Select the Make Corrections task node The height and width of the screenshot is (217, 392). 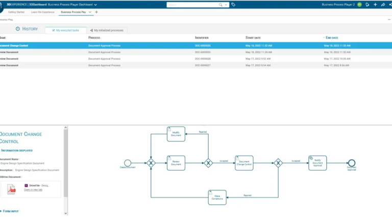point(217,197)
